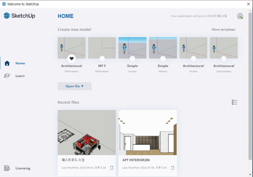Go to the Learn tab

(x=20, y=76)
